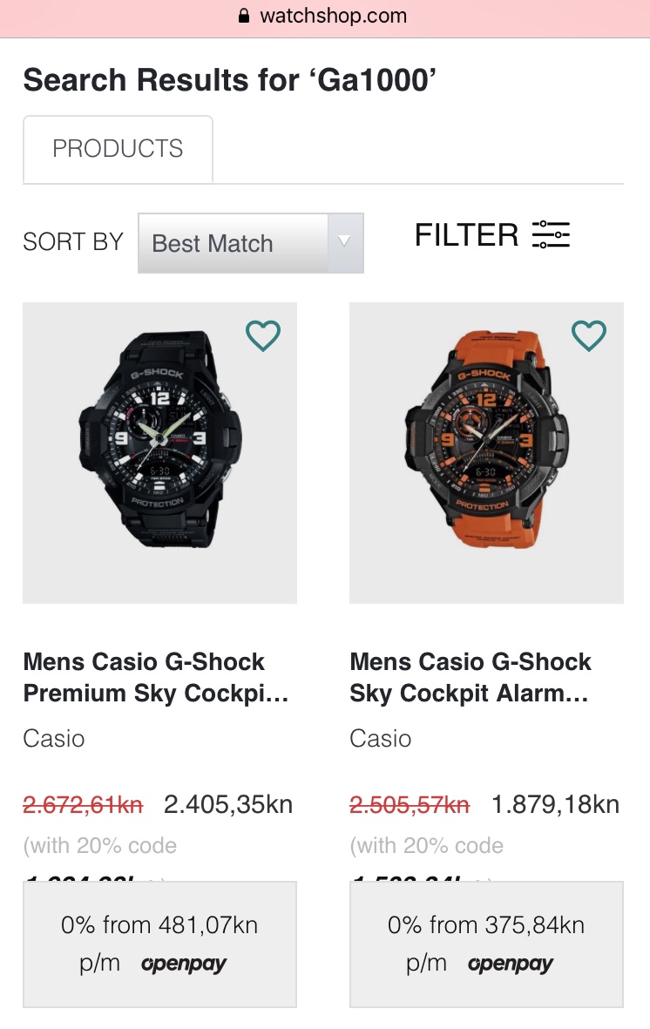Tap the FILTER label
The image size is (650, 1029).
466,234
